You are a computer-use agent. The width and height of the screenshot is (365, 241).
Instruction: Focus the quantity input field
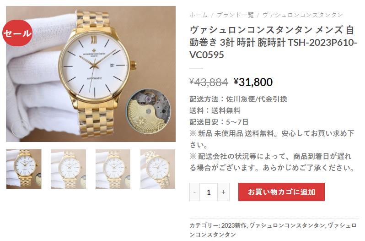tap(209, 192)
